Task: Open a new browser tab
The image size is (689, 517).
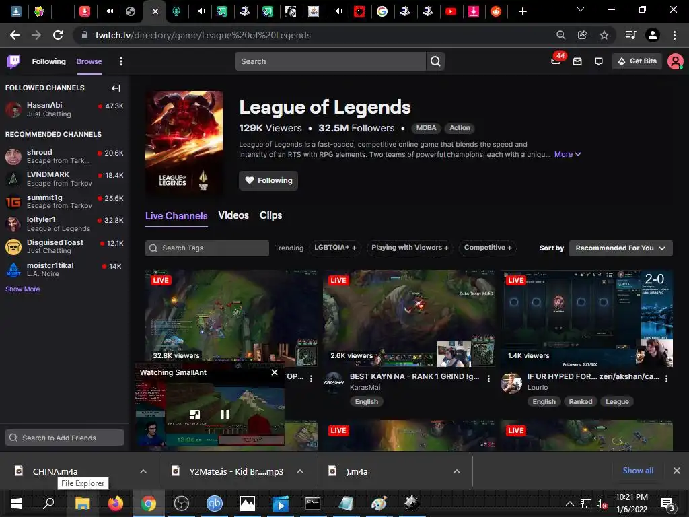Action: [522, 11]
